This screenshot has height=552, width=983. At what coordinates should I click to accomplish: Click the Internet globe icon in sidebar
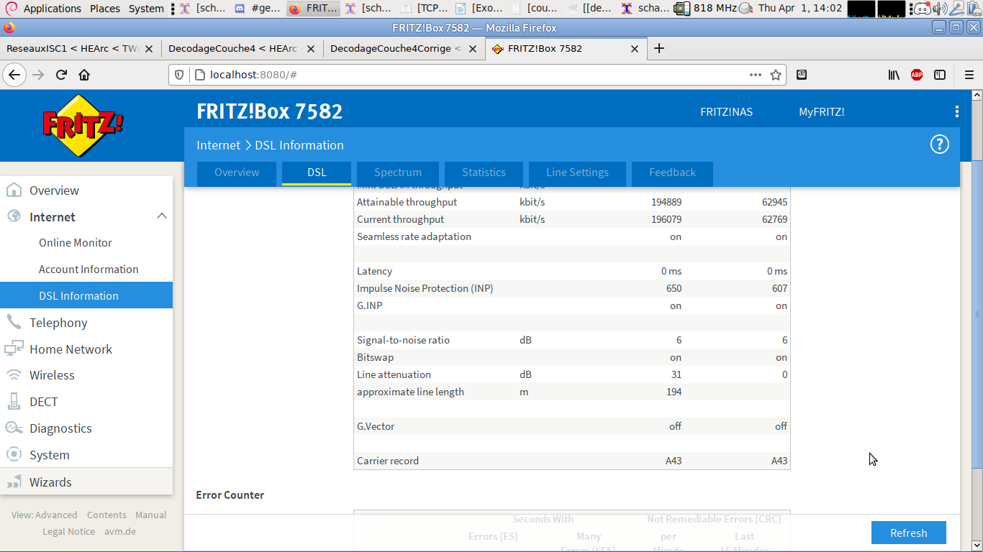pos(14,216)
